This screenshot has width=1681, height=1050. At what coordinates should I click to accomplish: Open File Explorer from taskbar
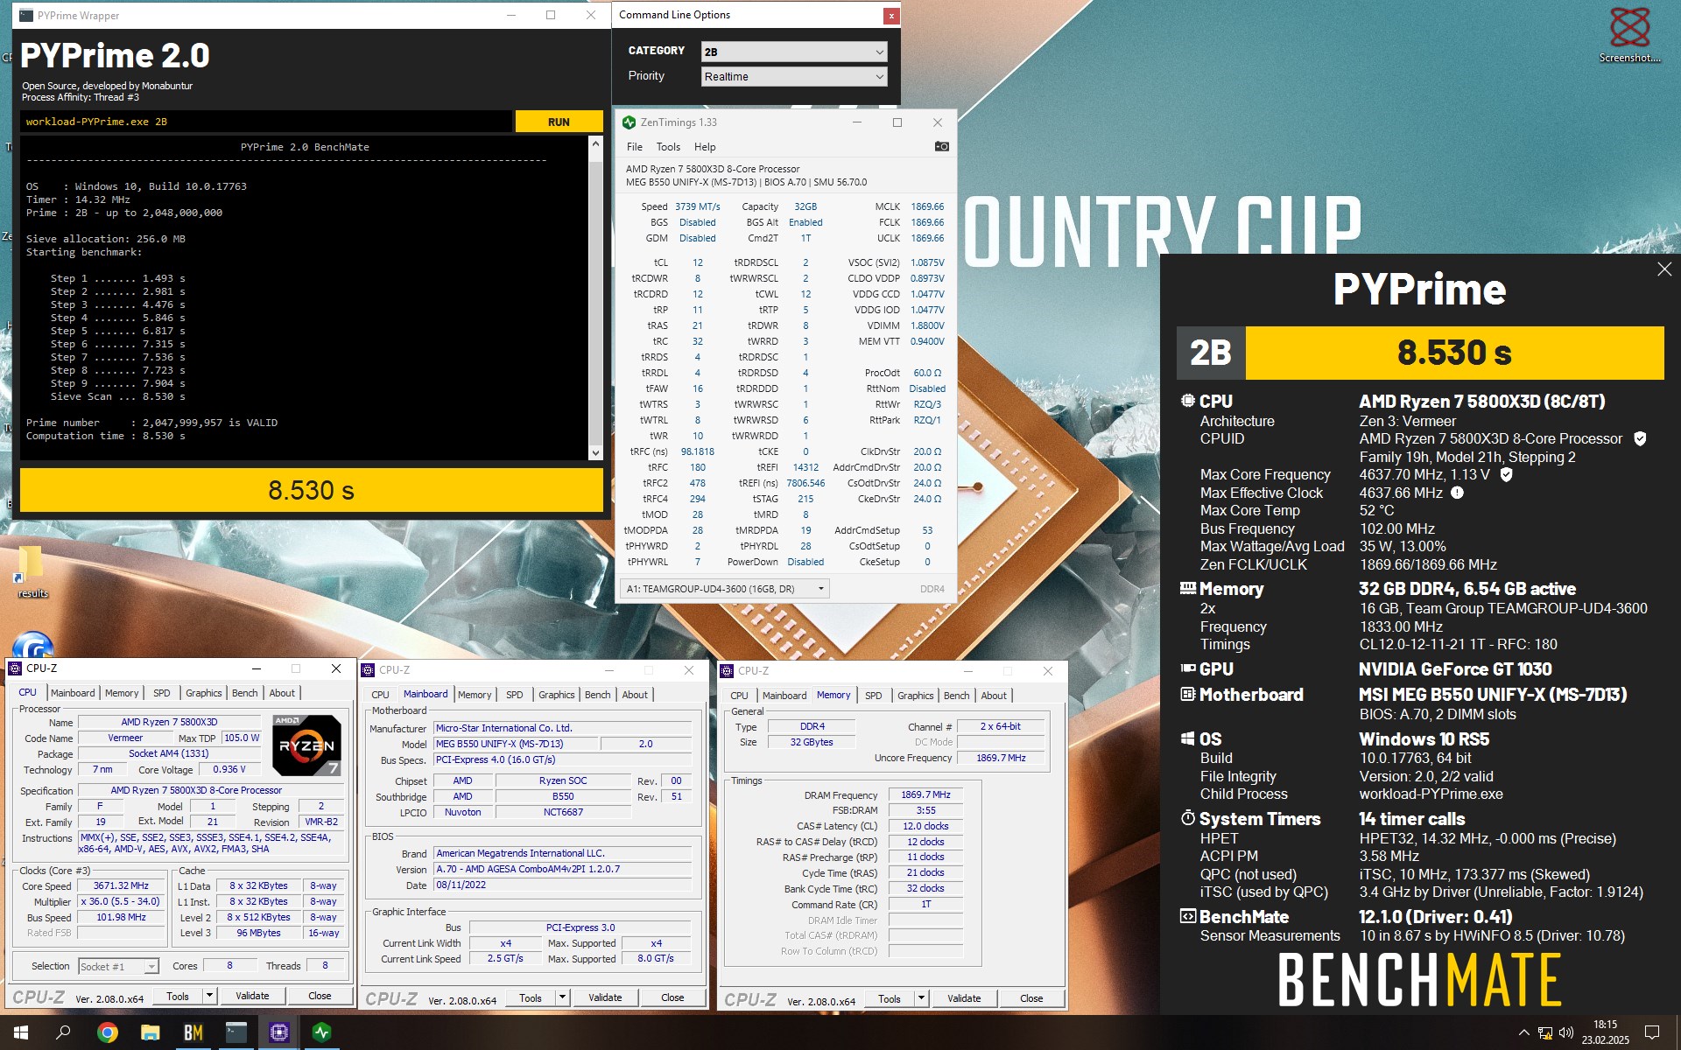click(x=150, y=1032)
